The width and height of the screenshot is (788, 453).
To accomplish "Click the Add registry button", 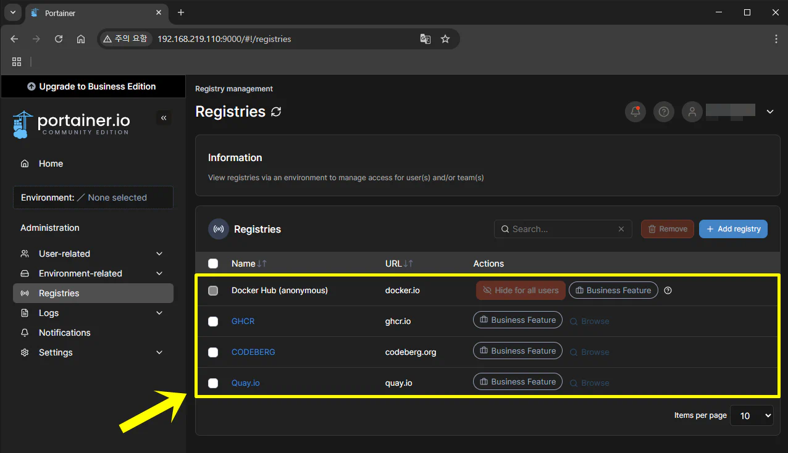I will point(733,229).
